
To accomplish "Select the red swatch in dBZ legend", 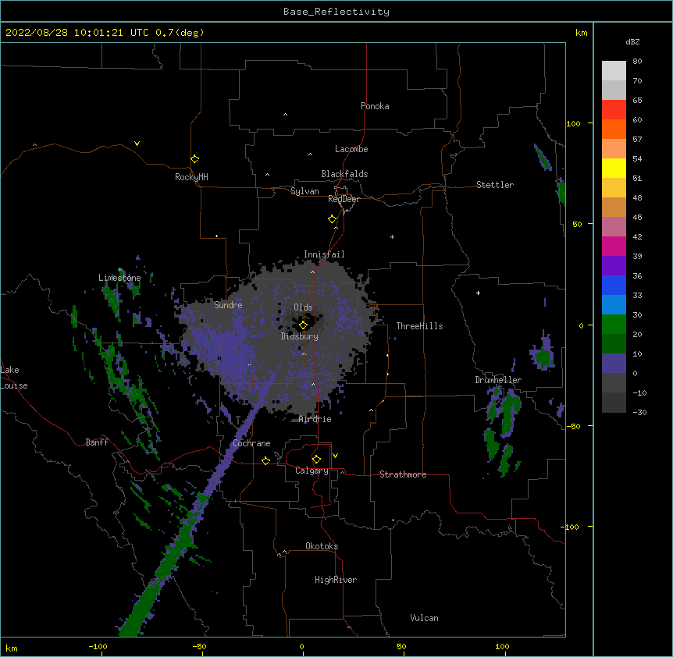I will click(x=614, y=109).
